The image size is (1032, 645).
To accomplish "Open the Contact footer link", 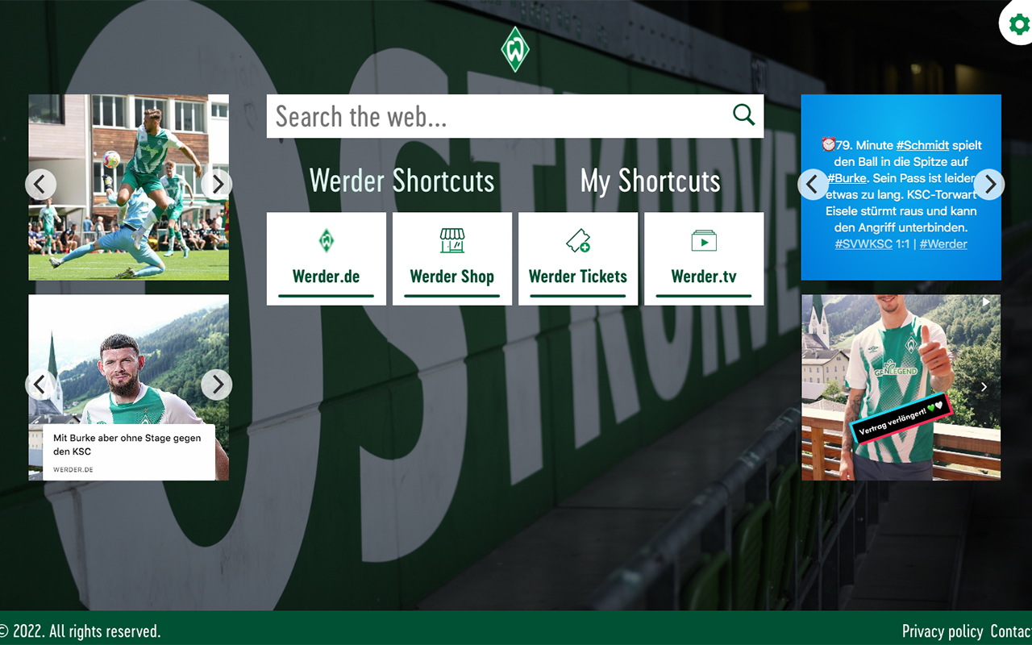I will [x=1011, y=631].
